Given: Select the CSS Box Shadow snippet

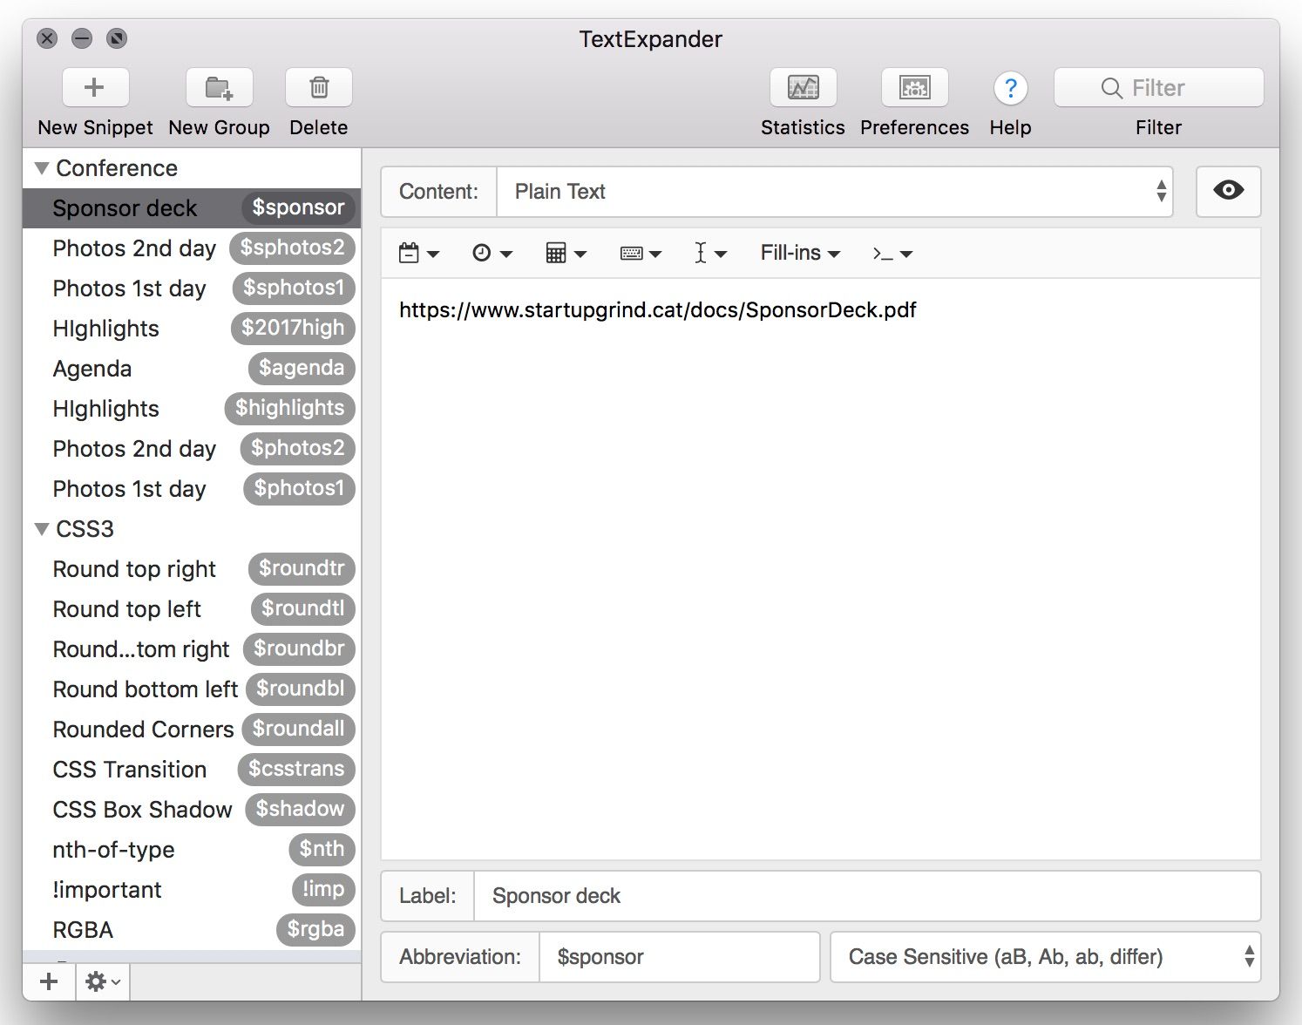Looking at the screenshot, I should pyautogui.click(x=141, y=810).
